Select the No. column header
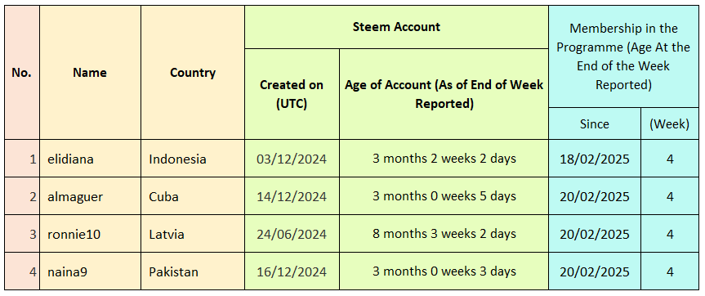705x296 pixels. click(21, 73)
